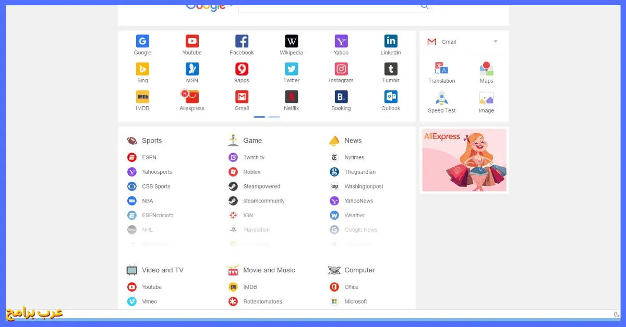Screen dimensions: 626x327
Task: Select the Movie and Music heading
Action: pyautogui.click(x=269, y=270)
